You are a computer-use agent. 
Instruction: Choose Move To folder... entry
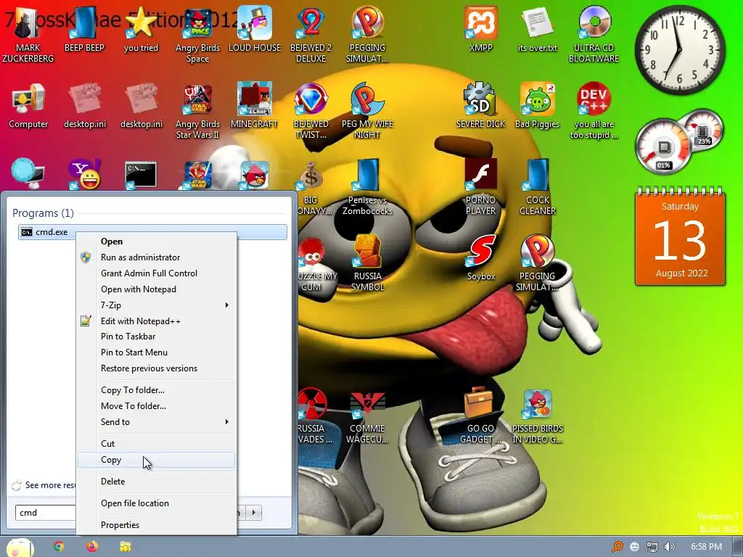(157, 406)
